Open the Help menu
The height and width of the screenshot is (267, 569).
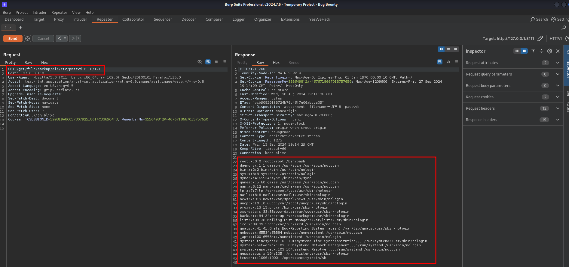89,12
